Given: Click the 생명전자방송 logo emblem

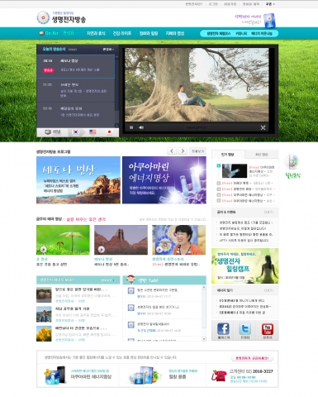Looking at the screenshot, I should tap(43, 17).
